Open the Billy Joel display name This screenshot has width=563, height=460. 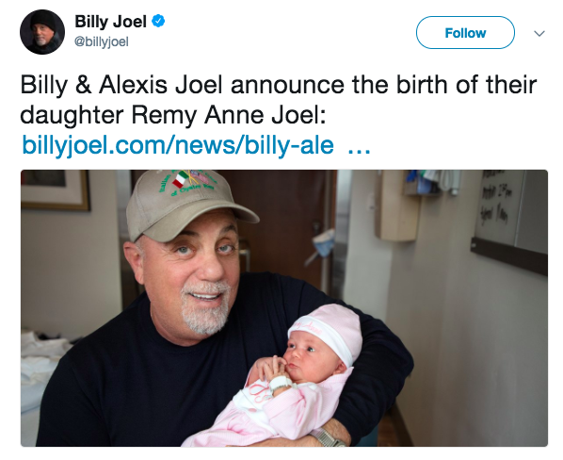click(x=110, y=22)
